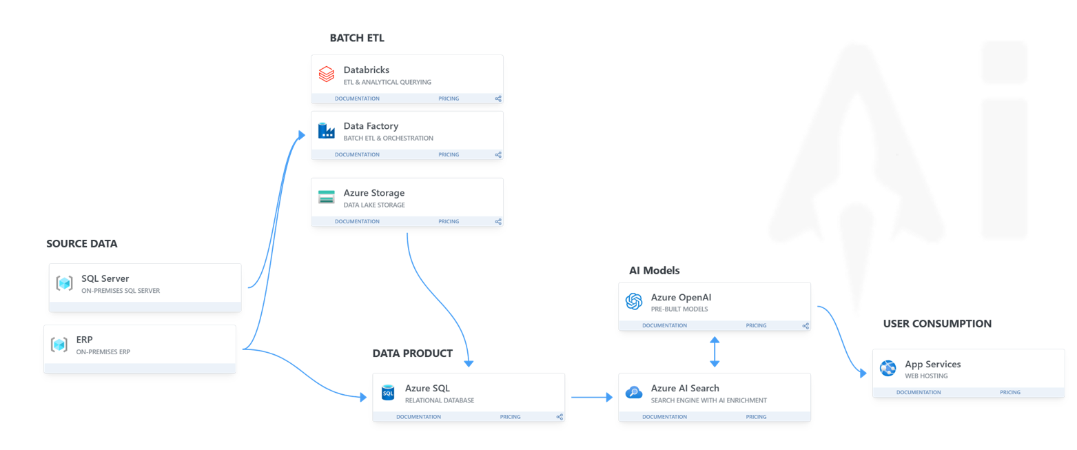This screenshot has width=1077, height=450.
Task: Click the 'ON-PREMISES SQL SERVER' subtitle
Action: point(121,291)
